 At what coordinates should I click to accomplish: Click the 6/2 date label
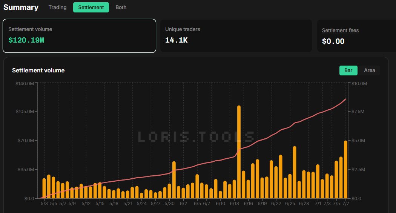click(183, 204)
